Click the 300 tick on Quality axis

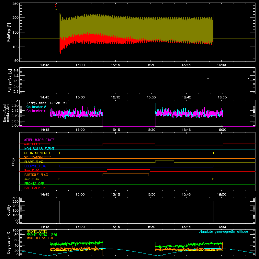(x=16, y=198)
